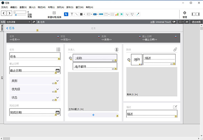203x140 pixels.
Task: Click the list icon in the 任务 card
Action: point(58,49)
